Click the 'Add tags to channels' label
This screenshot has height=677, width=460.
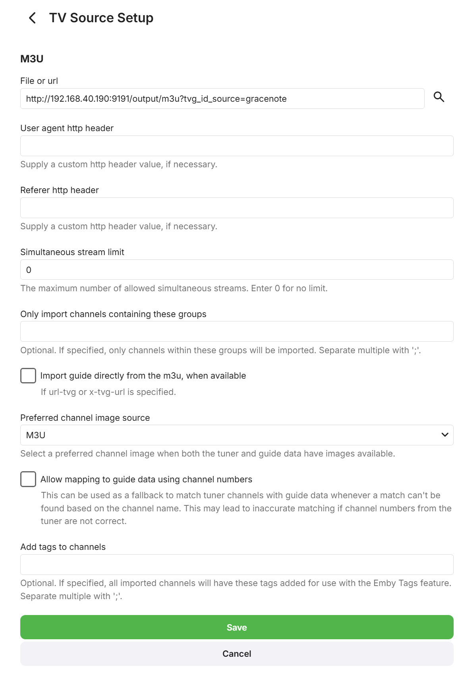(x=63, y=547)
